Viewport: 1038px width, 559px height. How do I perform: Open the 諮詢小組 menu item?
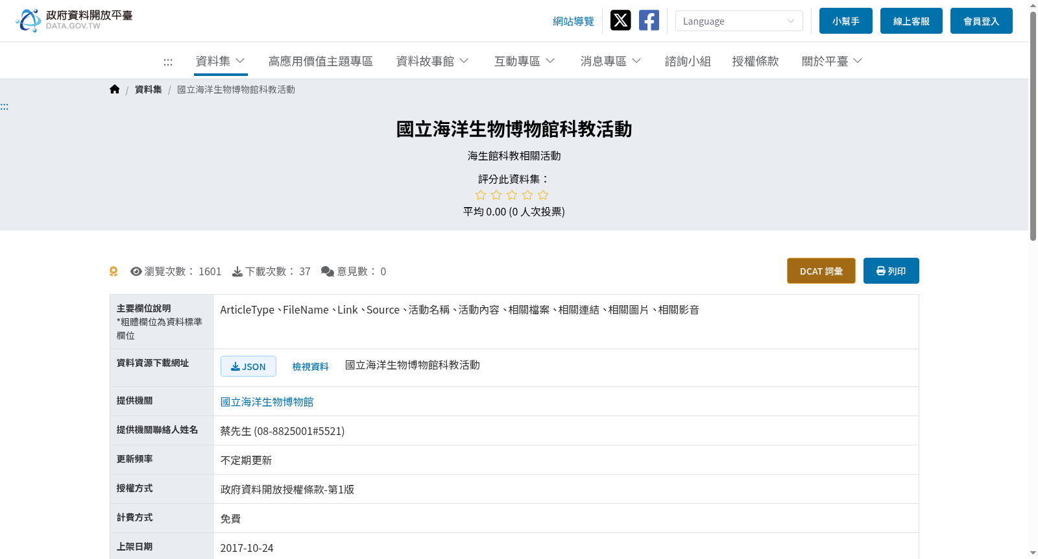(x=688, y=61)
